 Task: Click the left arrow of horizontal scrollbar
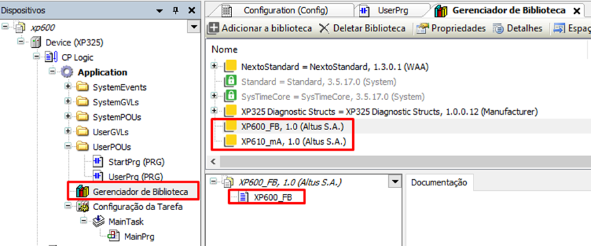point(213,161)
